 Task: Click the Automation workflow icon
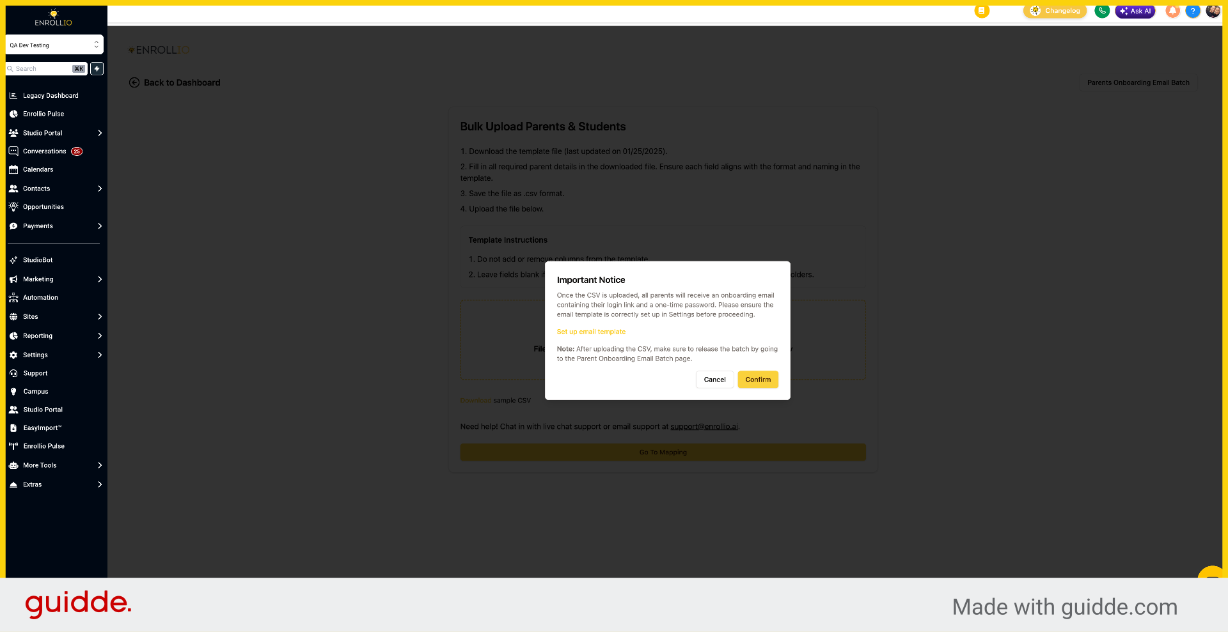[x=13, y=298]
